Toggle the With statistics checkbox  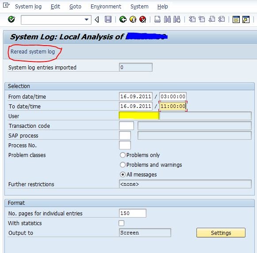click(x=122, y=223)
